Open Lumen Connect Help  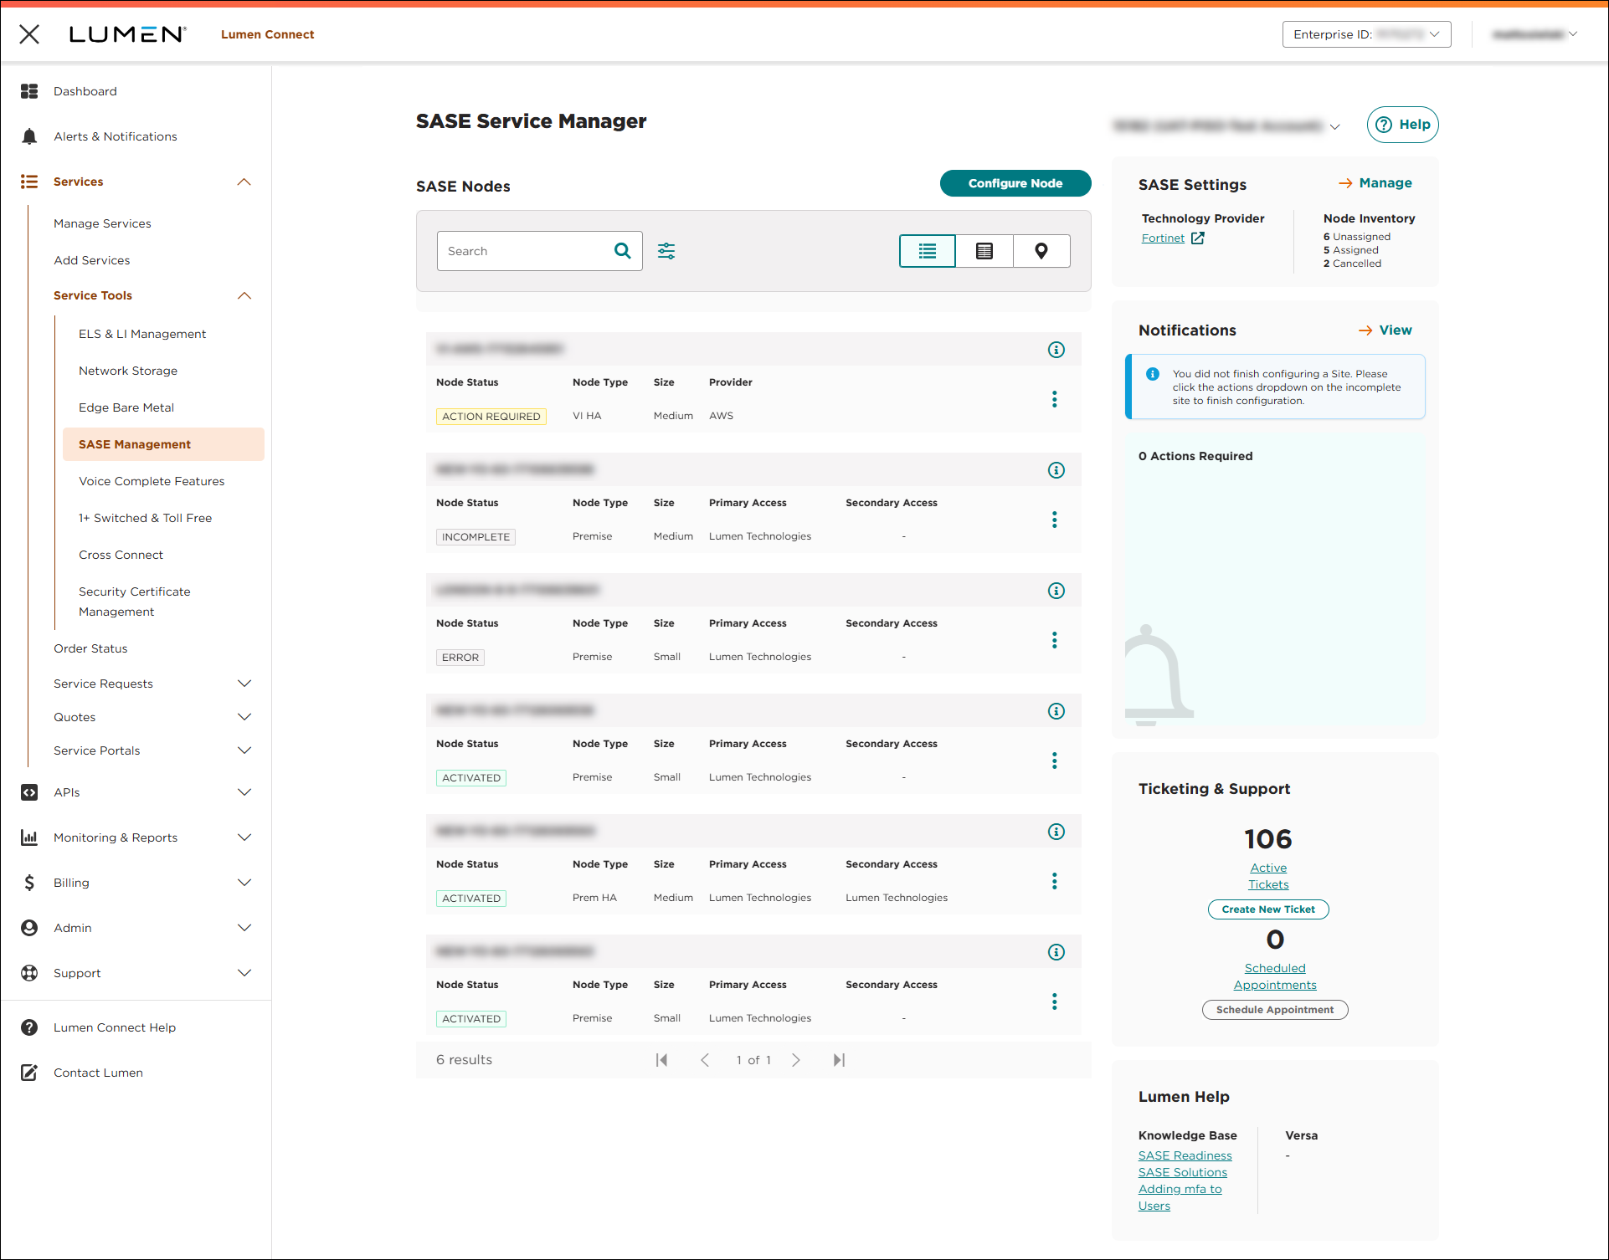pos(115,1027)
